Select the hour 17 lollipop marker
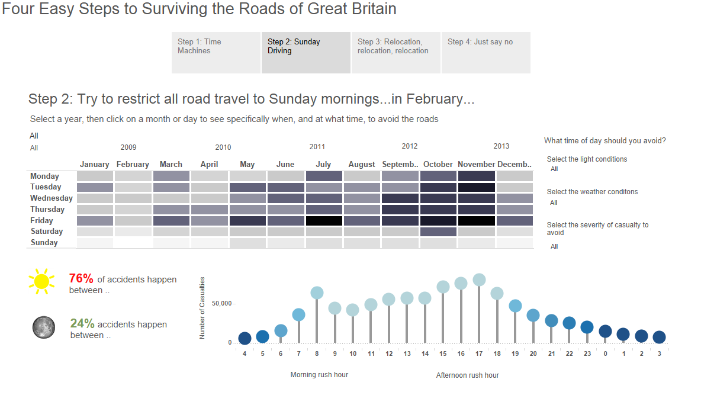This screenshot has width=701, height=405. 480,280
